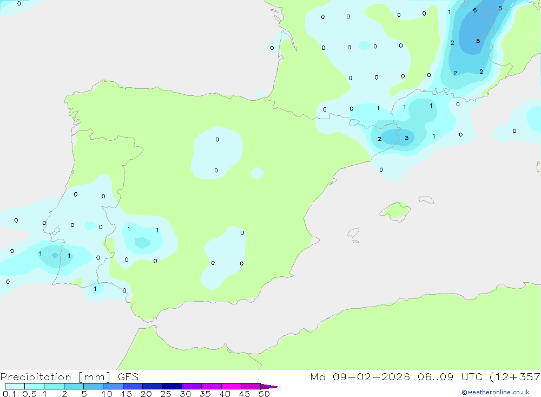Click the '15' legend scale label
541x397 pixels.
[127, 394]
